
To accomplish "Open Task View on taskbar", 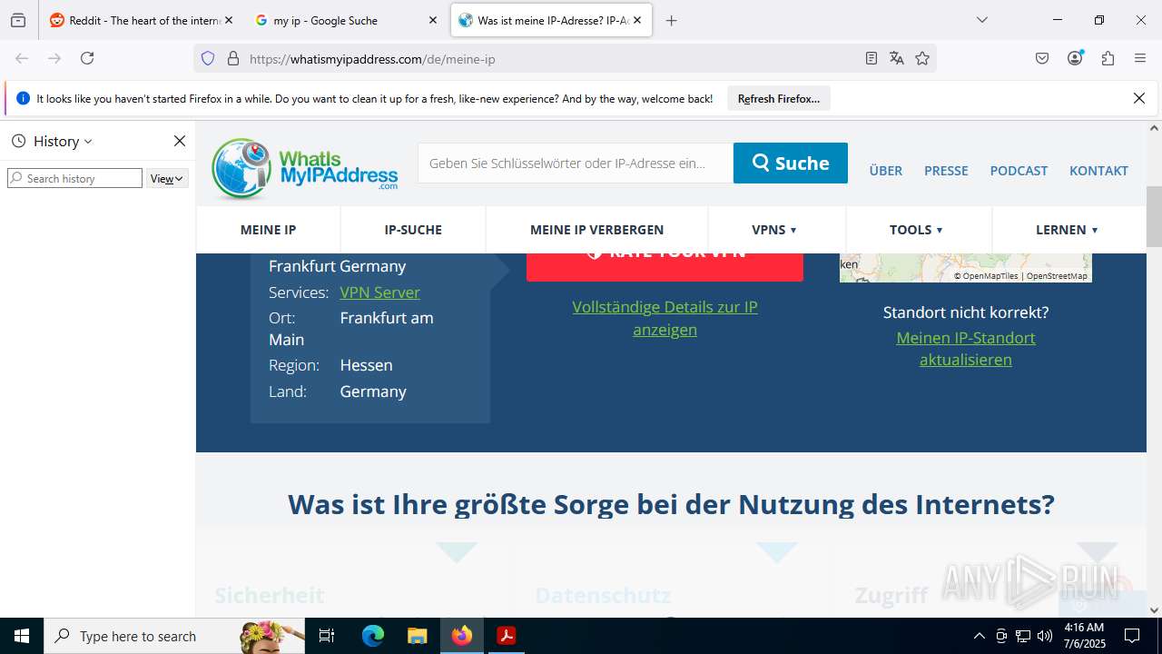I will [327, 636].
